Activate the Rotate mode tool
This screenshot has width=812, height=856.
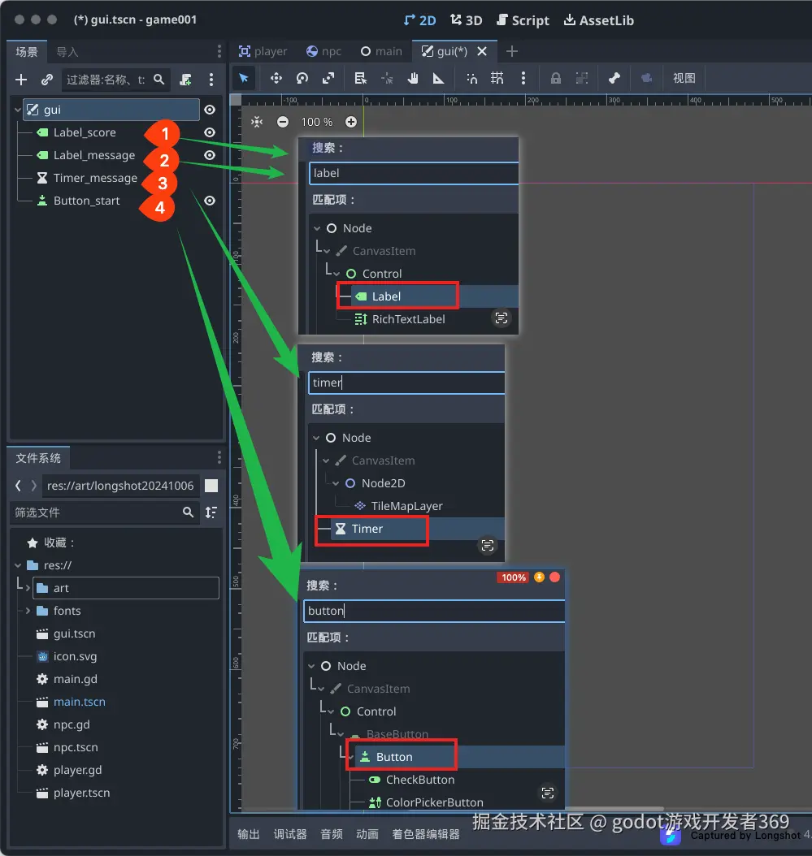coord(302,78)
